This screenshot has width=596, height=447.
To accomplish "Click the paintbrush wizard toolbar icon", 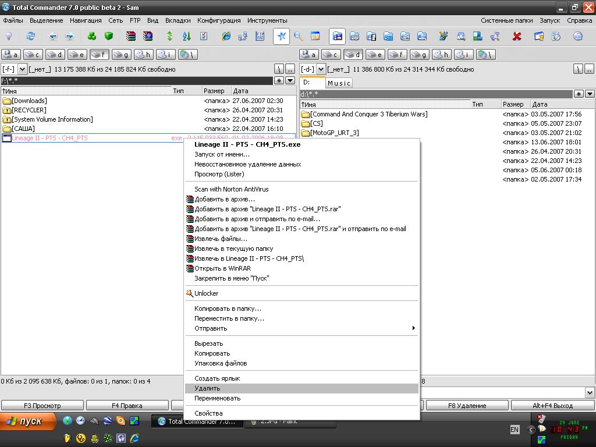I will (x=443, y=37).
